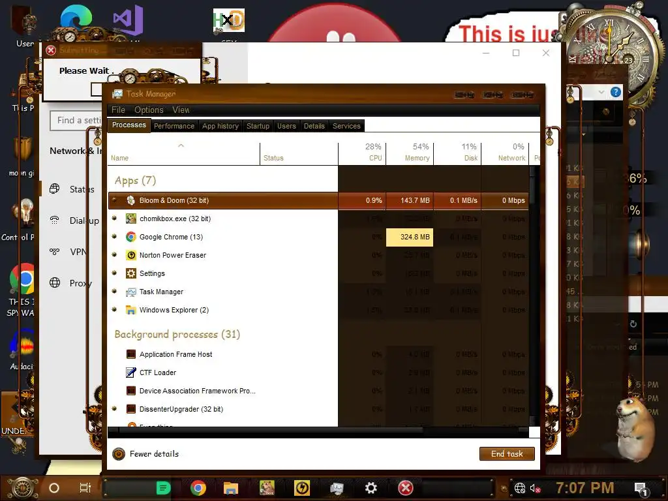This screenshot has height=501, width=668.
Task: Click the Cortana circle search icon
Action: click(x=54, y=488)
